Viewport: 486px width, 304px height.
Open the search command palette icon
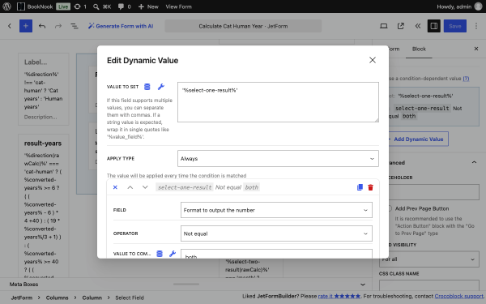point(102,6)
